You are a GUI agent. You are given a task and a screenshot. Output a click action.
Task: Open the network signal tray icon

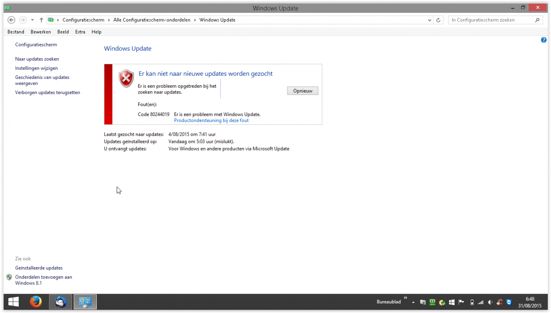[x=480, y=302]
